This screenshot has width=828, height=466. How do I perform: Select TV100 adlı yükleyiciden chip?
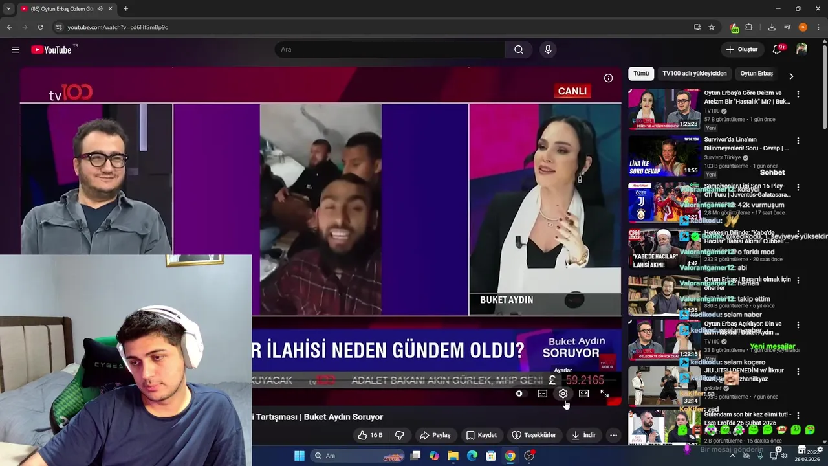[695, 74]
